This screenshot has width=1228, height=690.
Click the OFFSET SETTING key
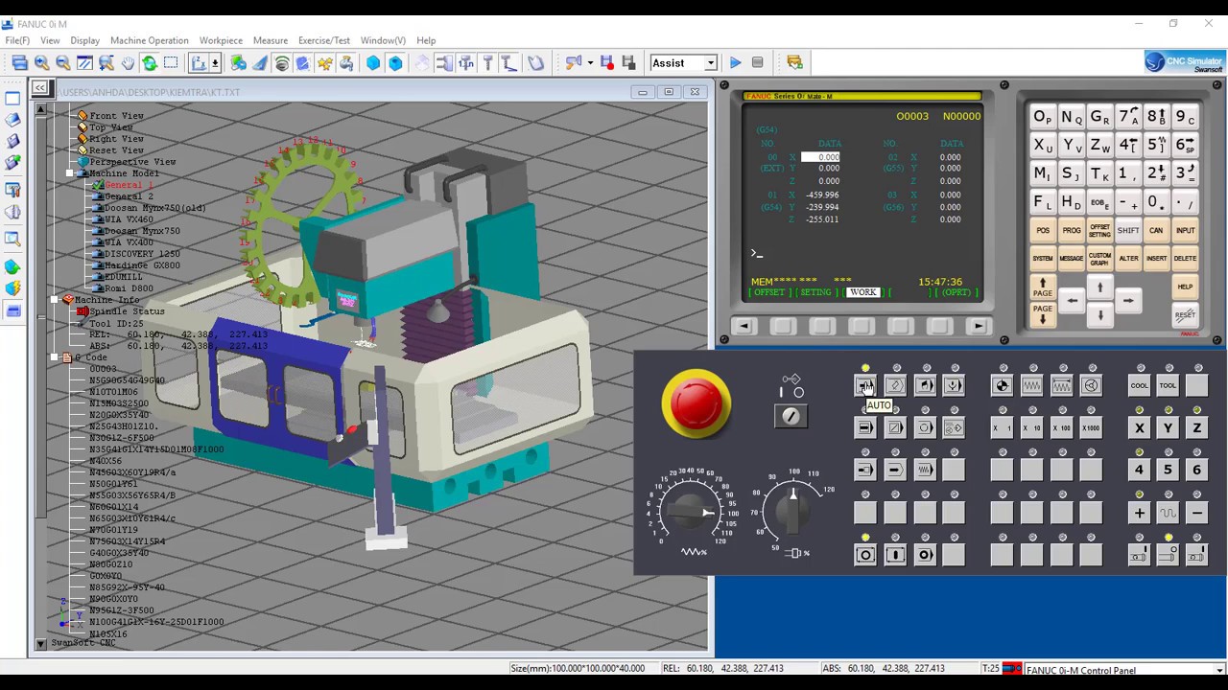[x=1099, y=231]
